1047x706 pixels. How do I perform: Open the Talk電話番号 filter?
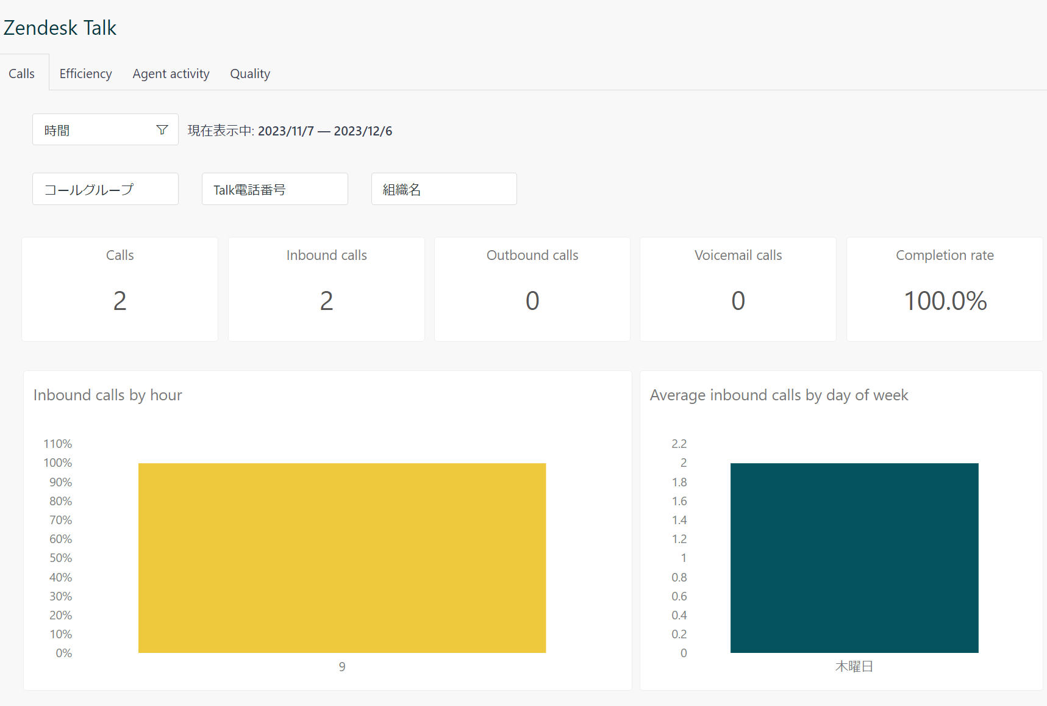pyautogui.click(x=274, y=189)
